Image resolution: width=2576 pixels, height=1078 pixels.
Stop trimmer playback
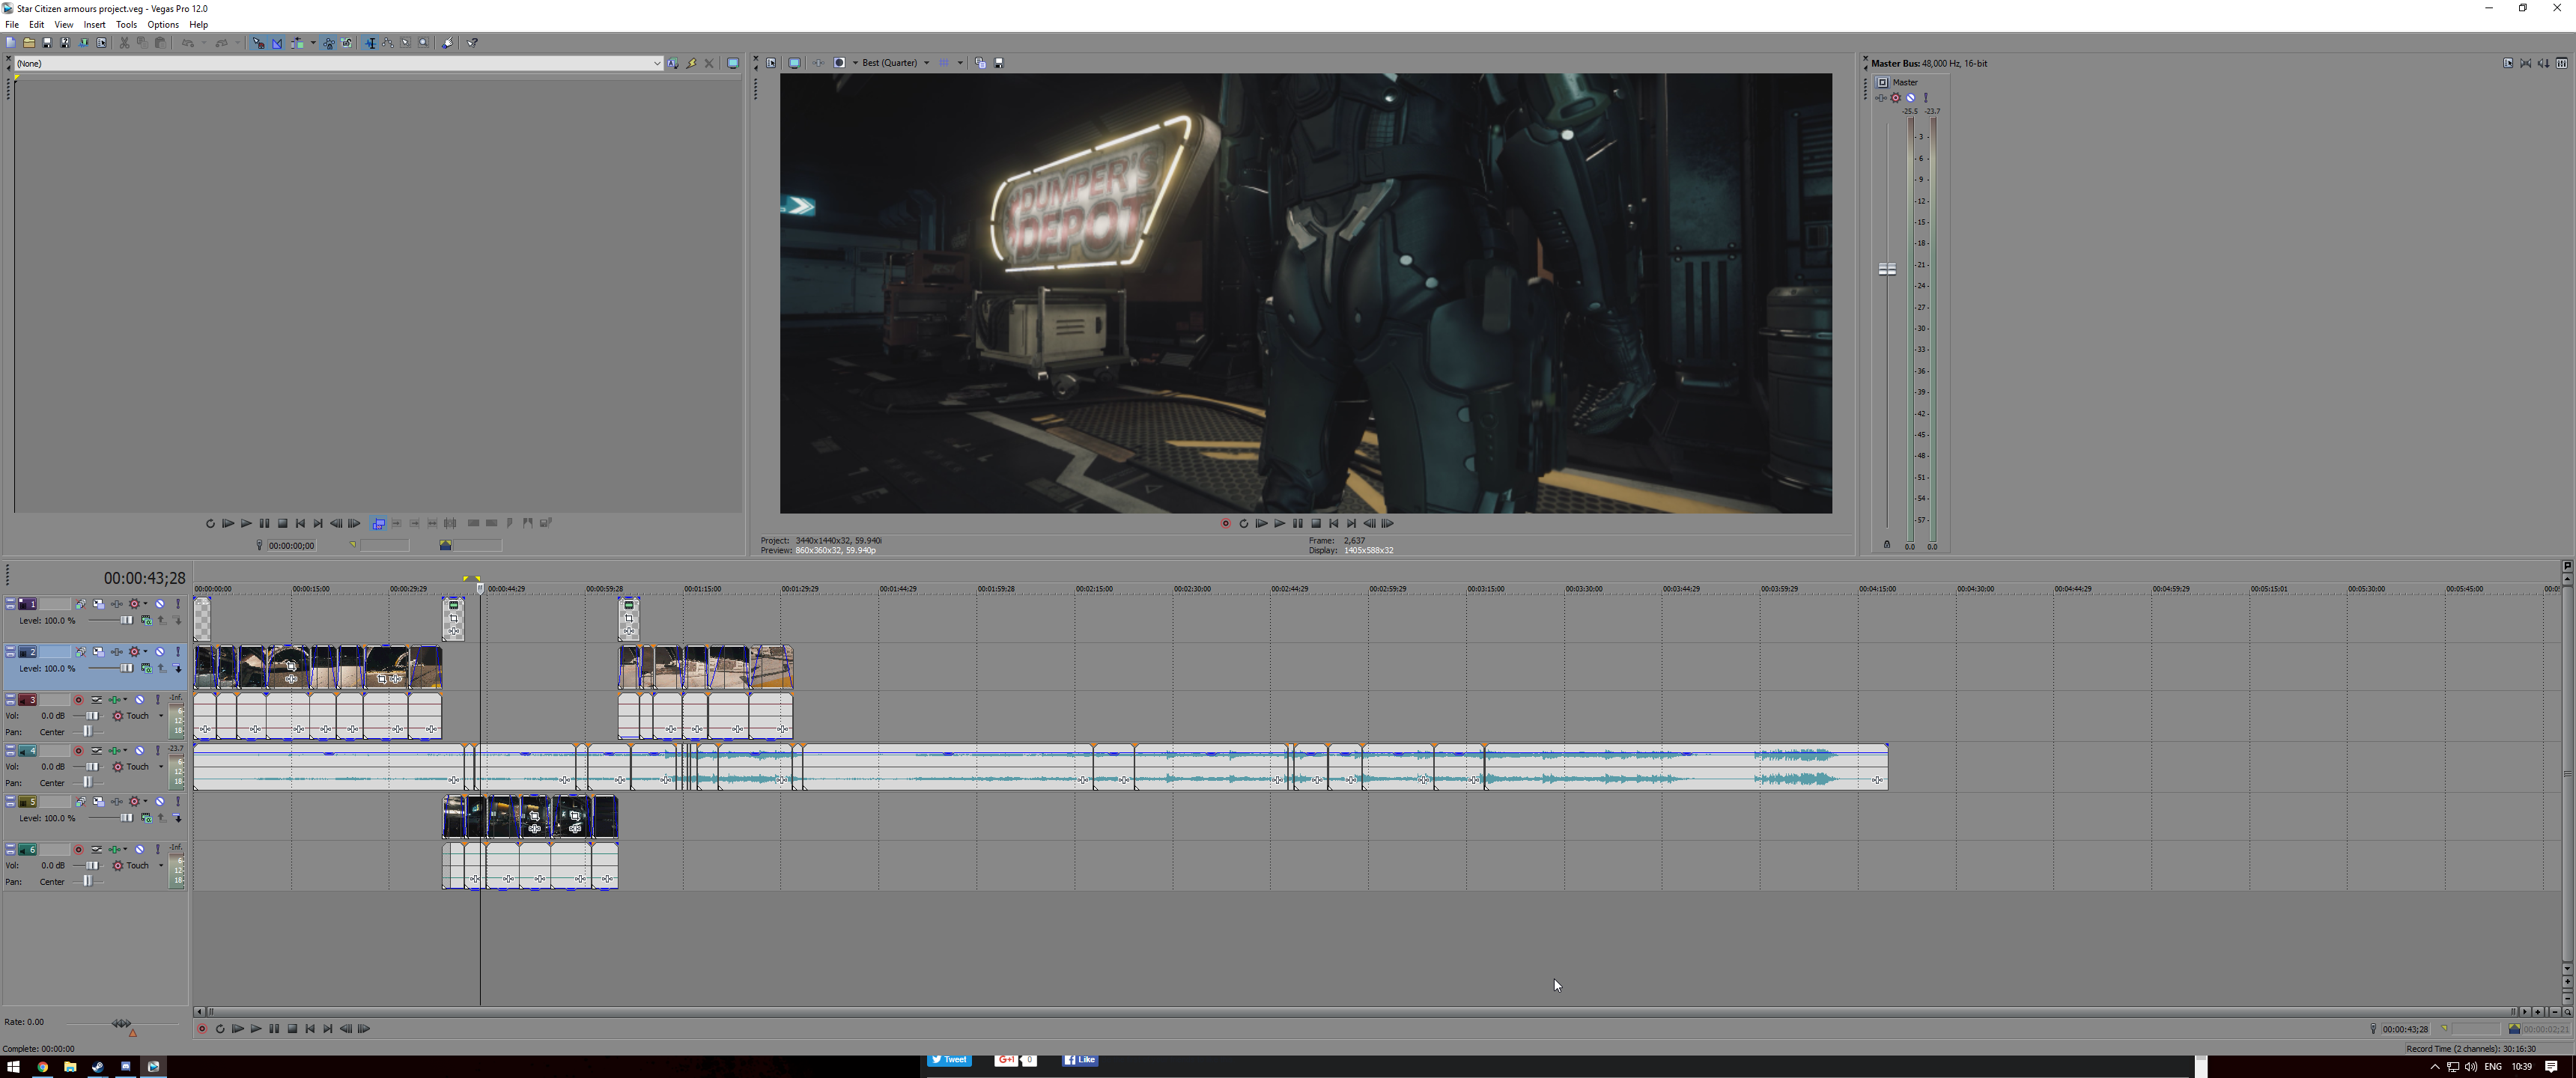(282, 523)
